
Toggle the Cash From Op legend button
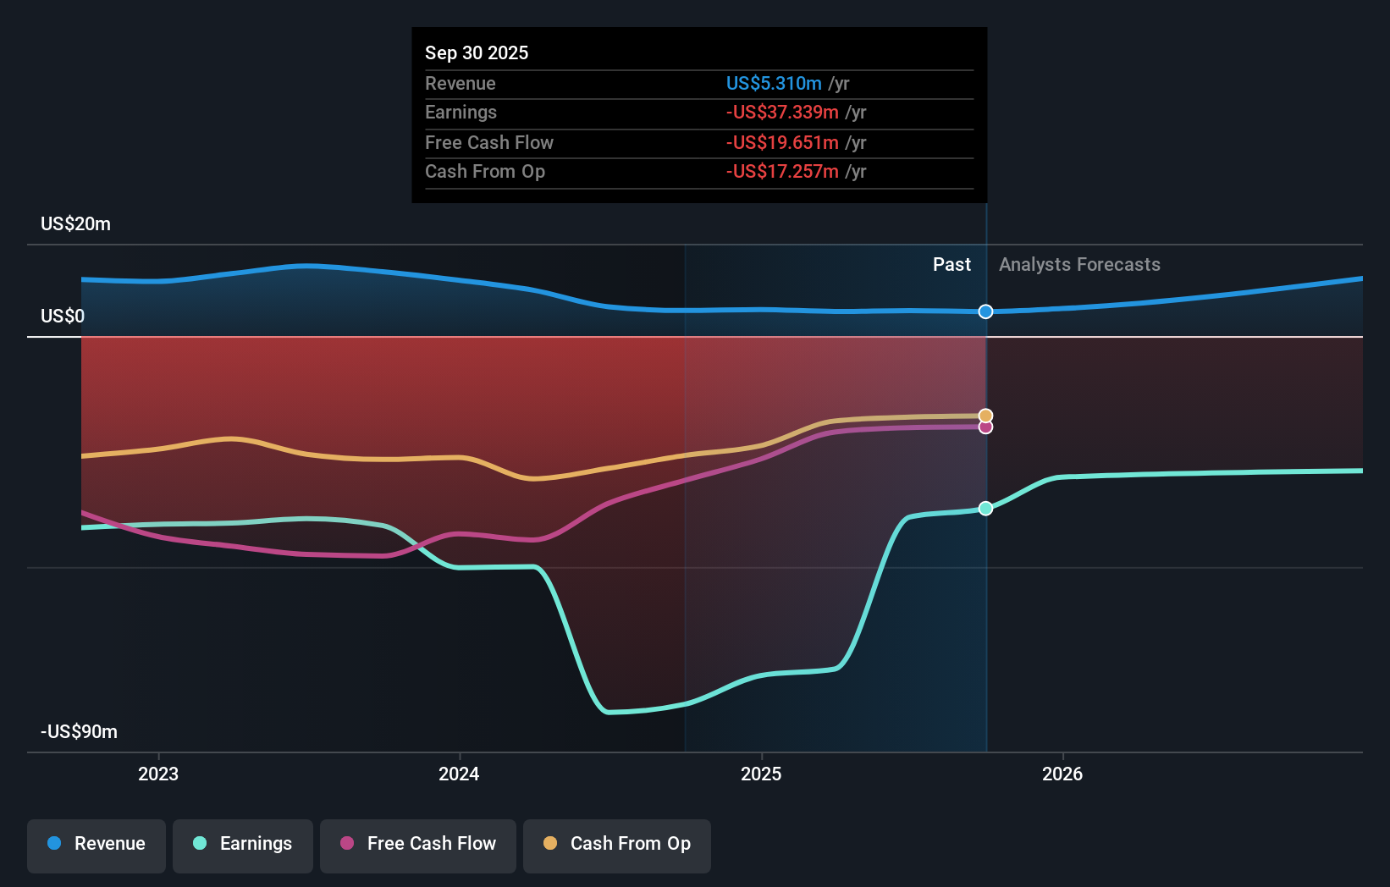pos(617,844)
